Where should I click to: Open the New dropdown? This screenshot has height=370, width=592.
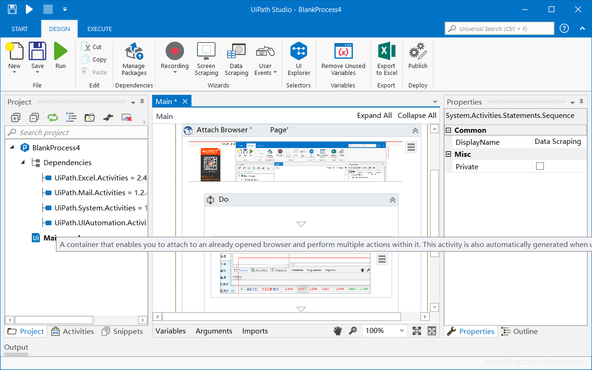14,72
